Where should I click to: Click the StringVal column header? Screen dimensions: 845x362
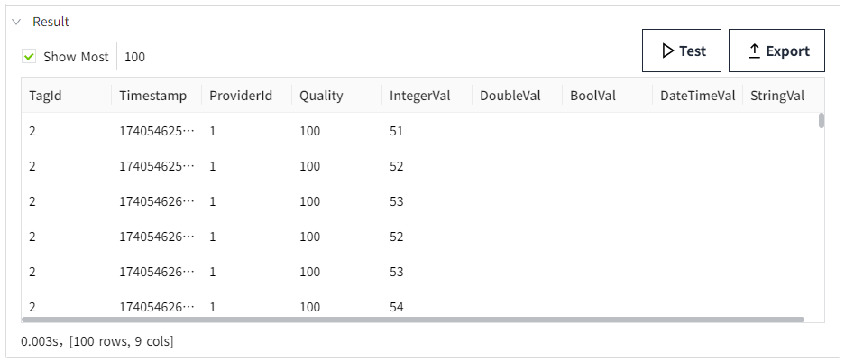(776, 96)
